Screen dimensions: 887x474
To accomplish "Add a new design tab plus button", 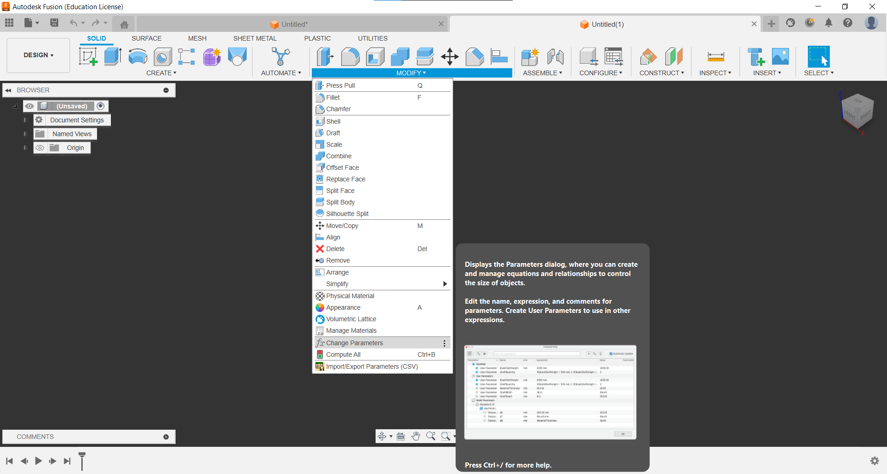I will tap(771, 24).
